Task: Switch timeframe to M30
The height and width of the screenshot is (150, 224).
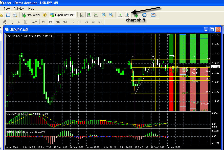Action: click(65, 22)
